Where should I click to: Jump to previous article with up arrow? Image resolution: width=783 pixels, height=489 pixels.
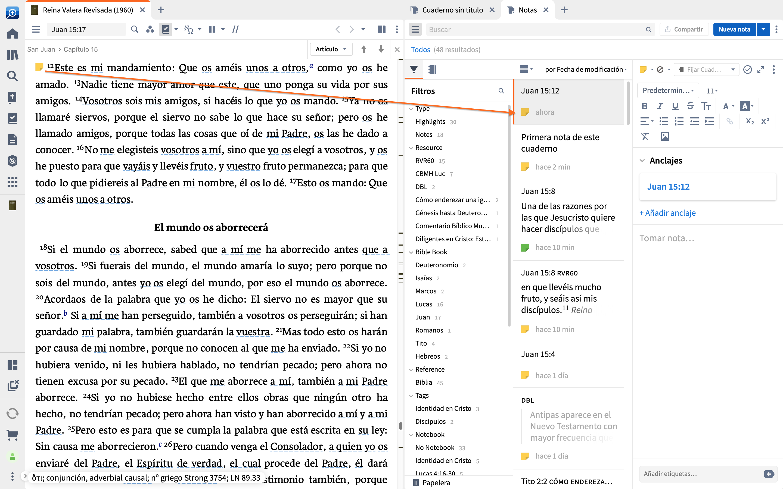point(364,49)
